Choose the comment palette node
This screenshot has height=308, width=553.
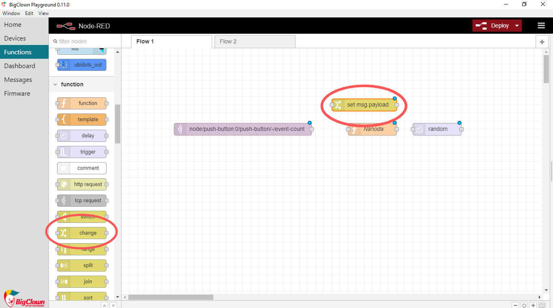click(82, 168)
